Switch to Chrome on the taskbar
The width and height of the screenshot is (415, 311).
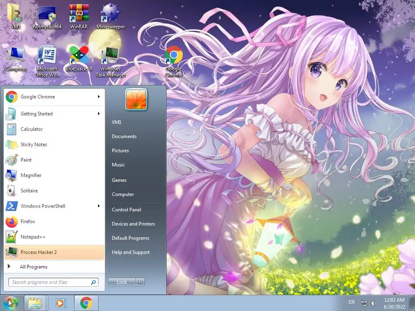point(86,303)
